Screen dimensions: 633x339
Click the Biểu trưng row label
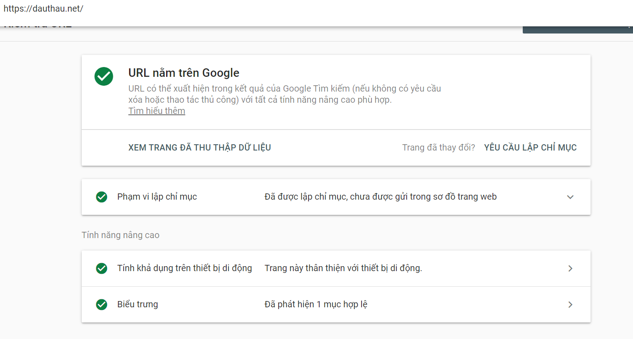[137, 305]
